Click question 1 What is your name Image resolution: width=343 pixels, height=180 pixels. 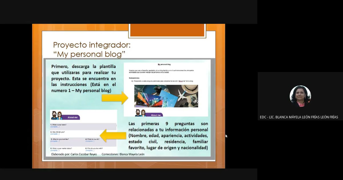tap(59, 125)
